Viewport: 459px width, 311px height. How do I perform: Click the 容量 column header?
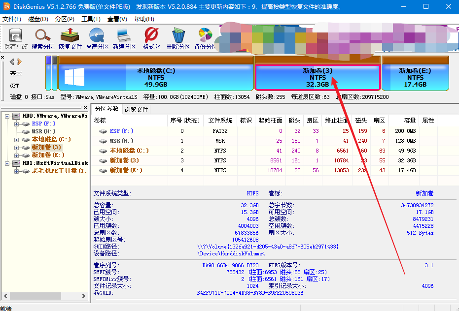coord(404,121)
